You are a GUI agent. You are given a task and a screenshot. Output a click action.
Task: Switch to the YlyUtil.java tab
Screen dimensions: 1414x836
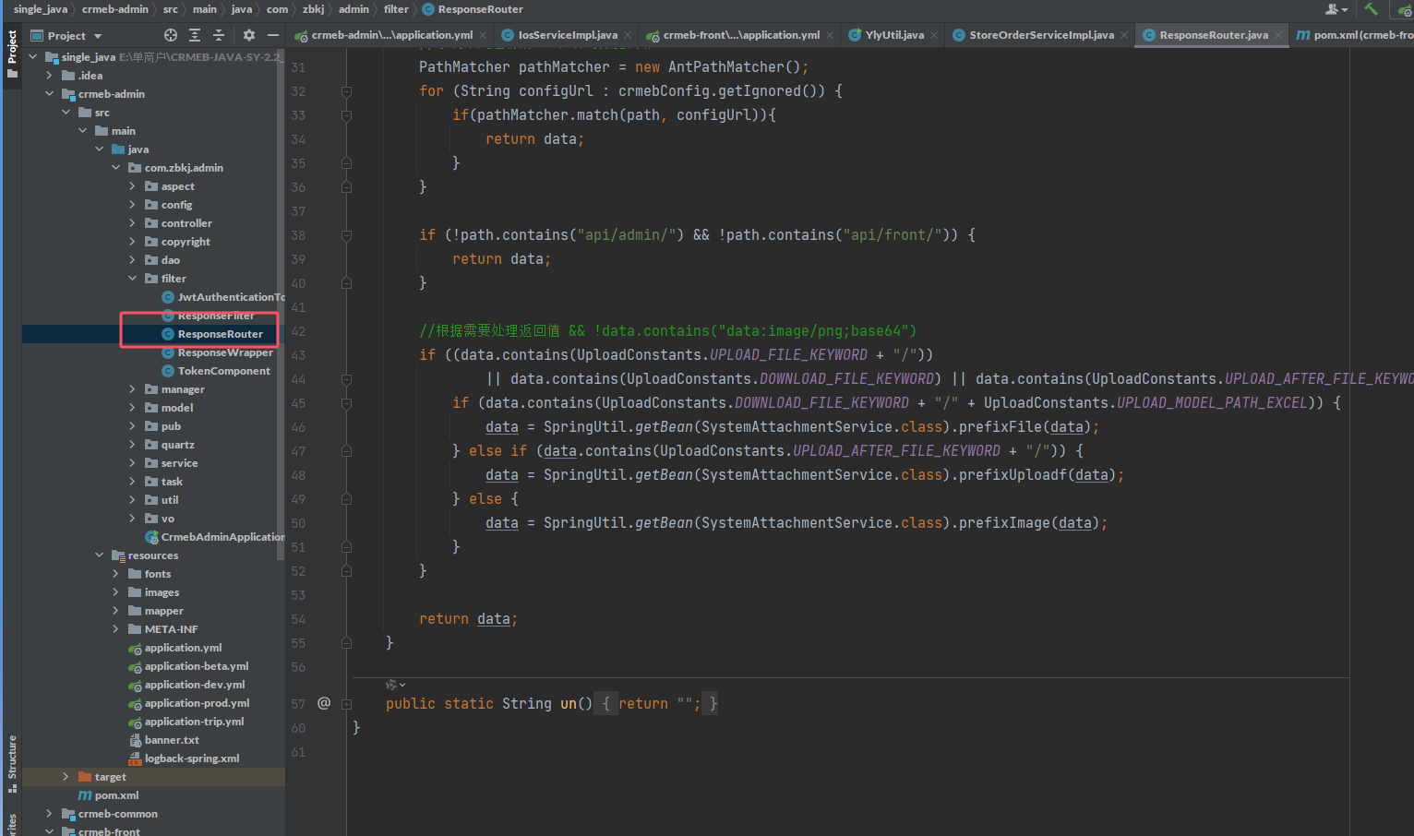point(894,35)
